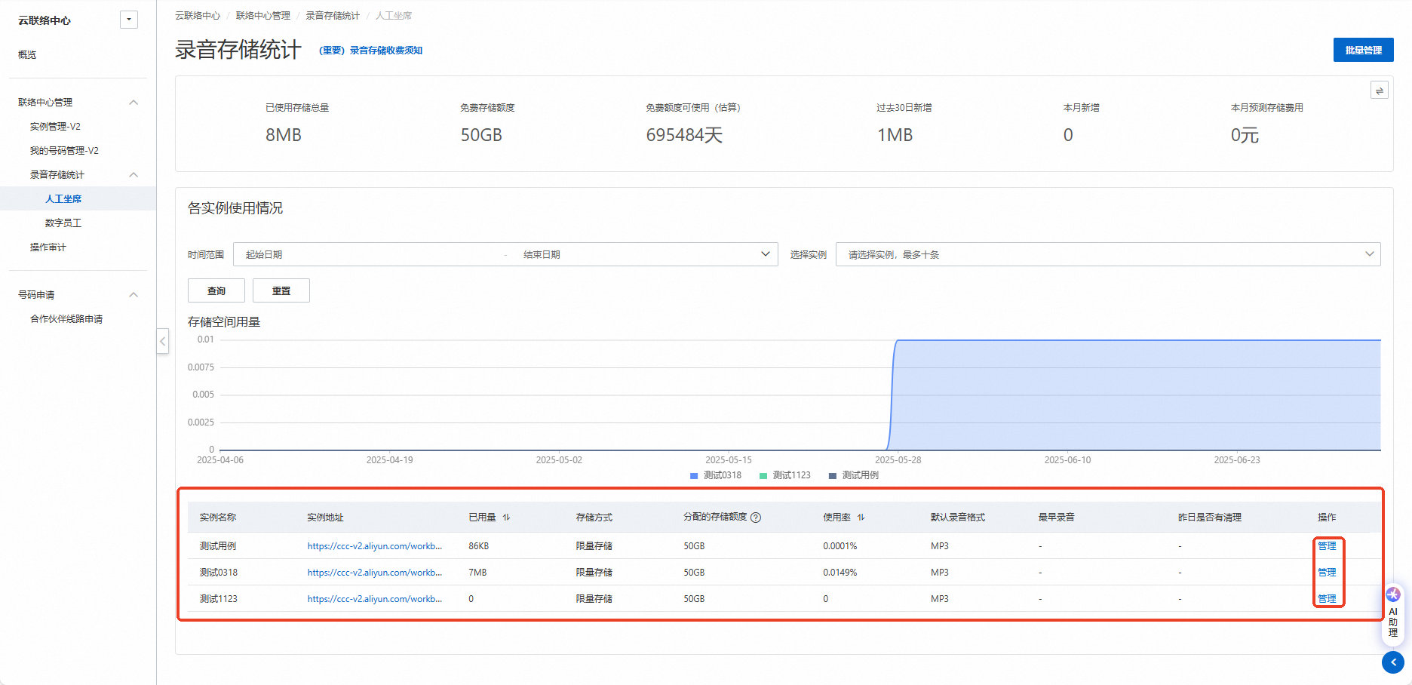Click the 存储方式 column header

point(594,518)
